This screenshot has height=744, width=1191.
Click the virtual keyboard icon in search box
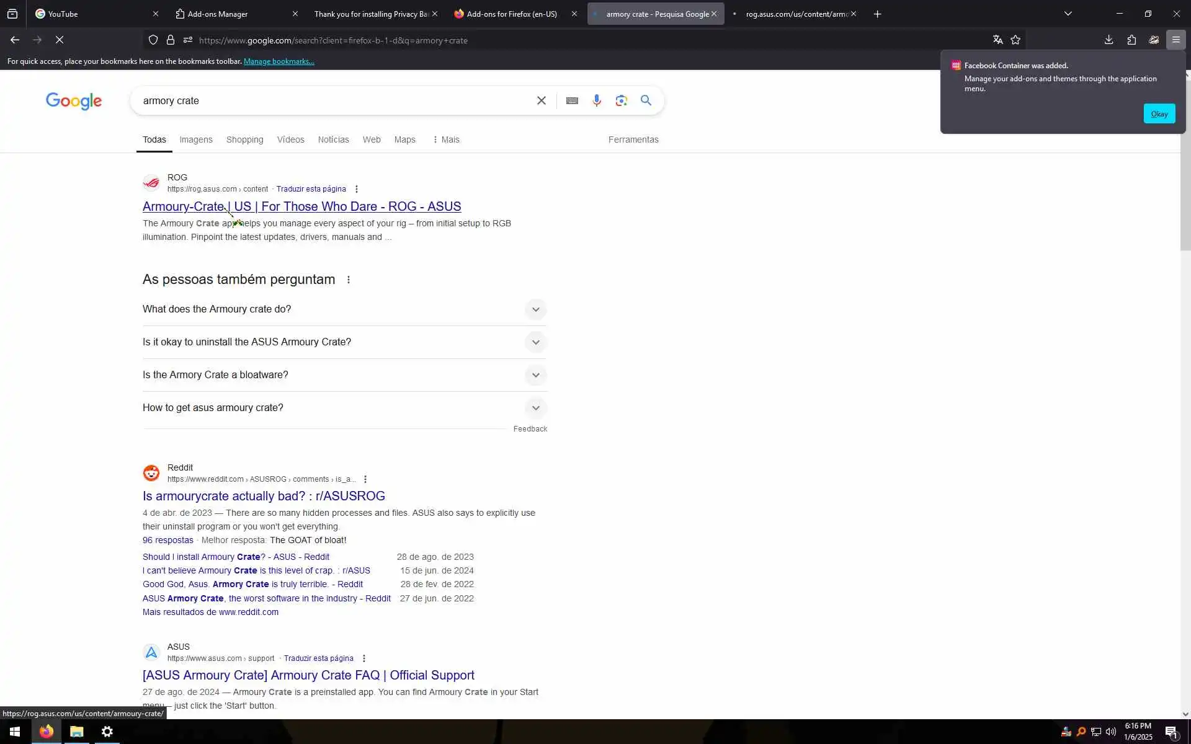(x=572, y=100)
